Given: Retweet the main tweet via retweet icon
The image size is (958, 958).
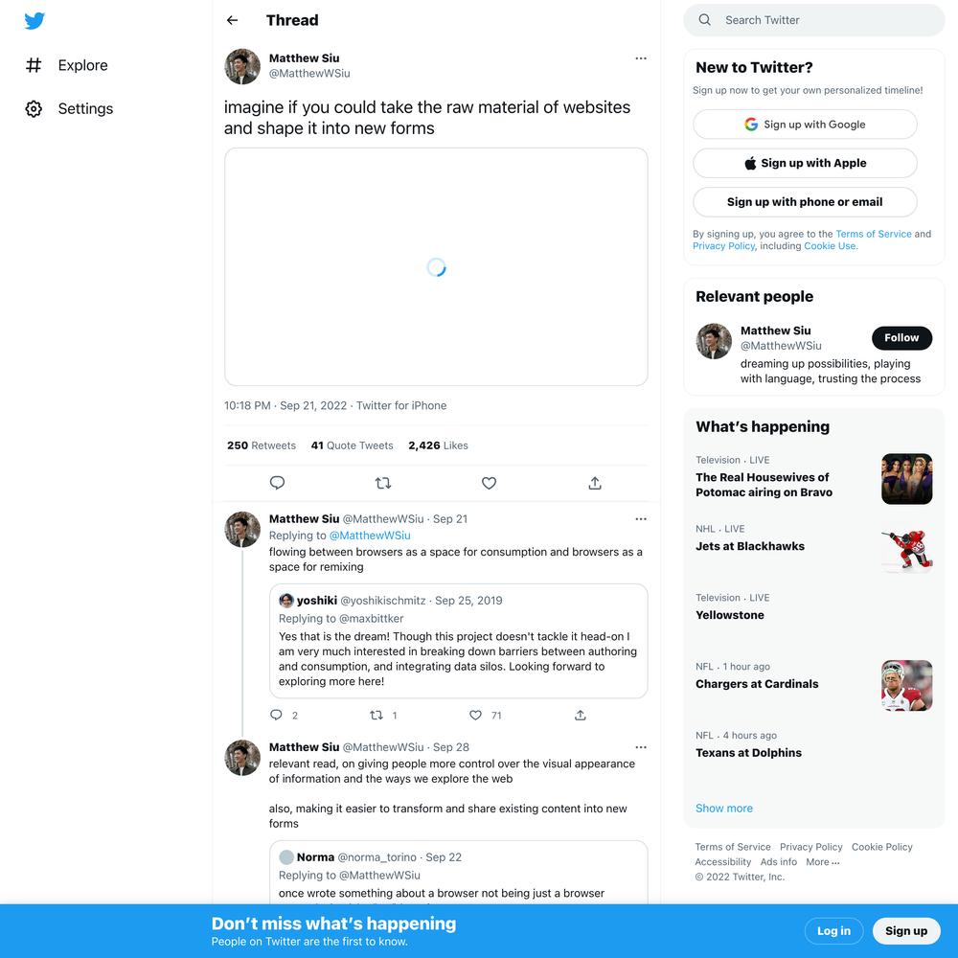Looking at the screenshot, I should coord(383,483).
